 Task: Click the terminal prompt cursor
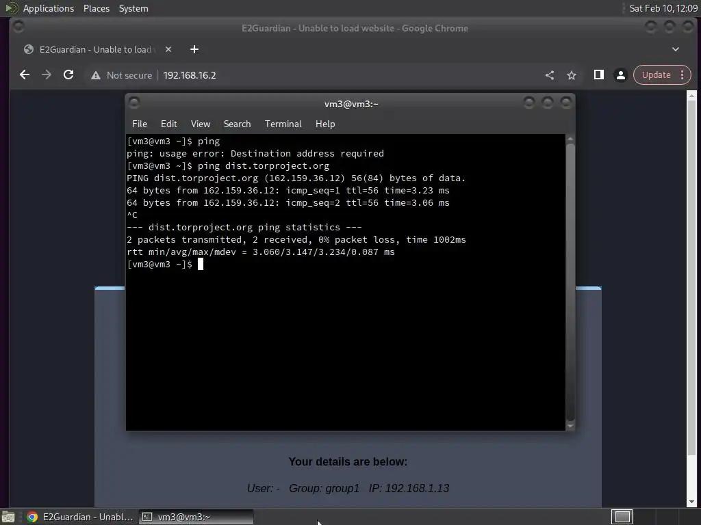201,265
